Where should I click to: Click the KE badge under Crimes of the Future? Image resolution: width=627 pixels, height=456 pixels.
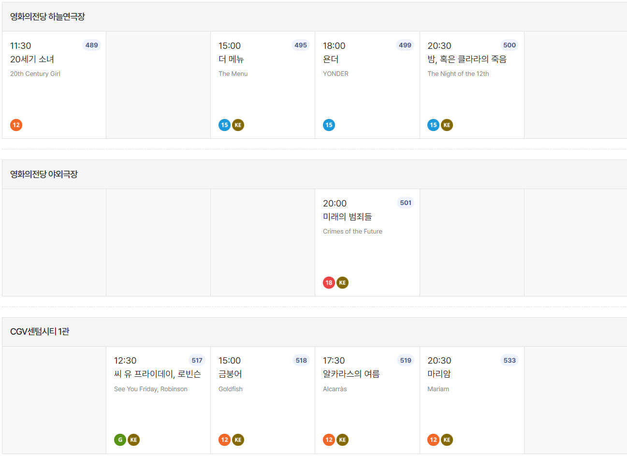342,282
